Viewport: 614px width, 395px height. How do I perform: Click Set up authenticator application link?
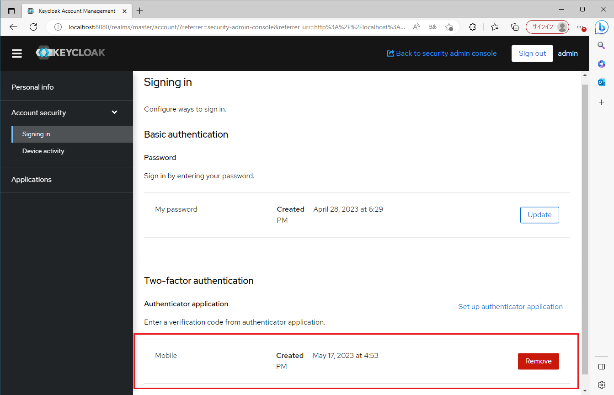(x=510, y=306)
